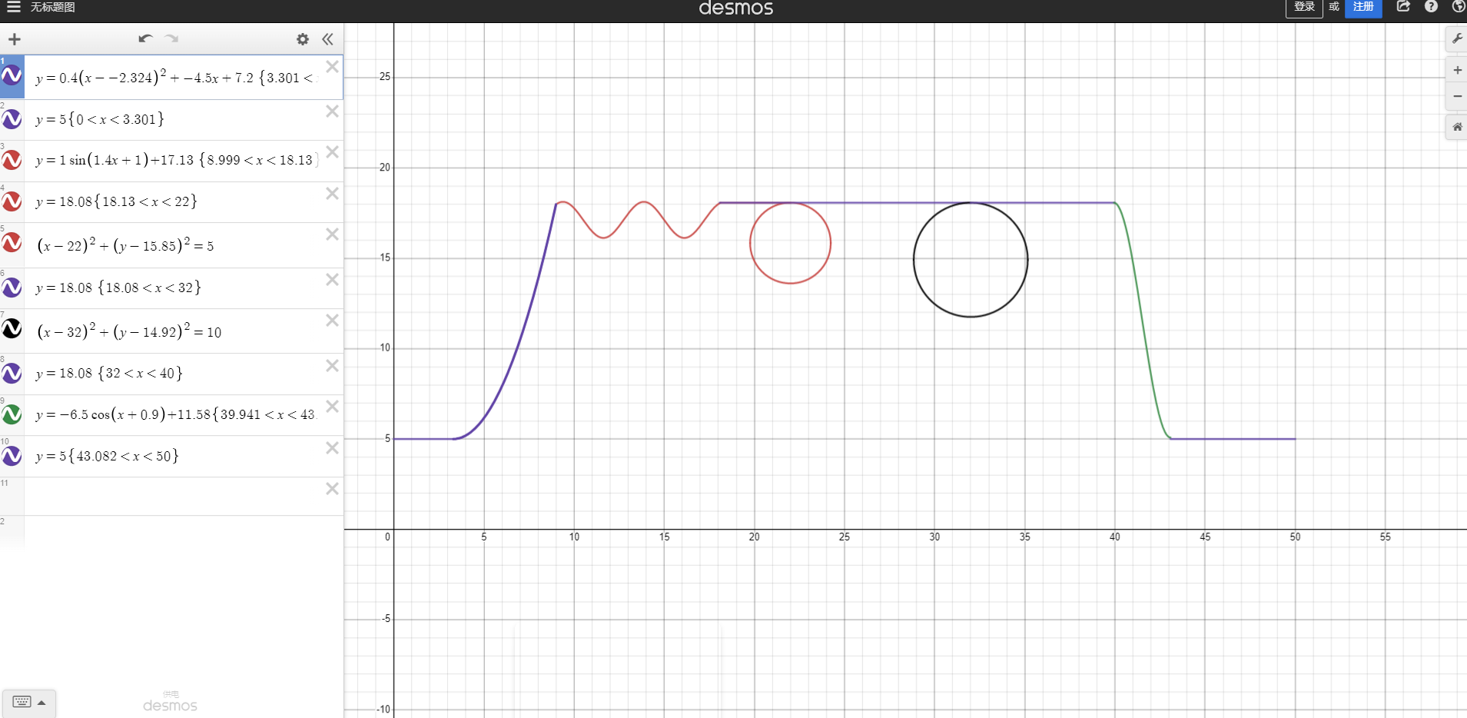Open the language globe icon
Viewport: 1467px width, 718px height.
1458,7
